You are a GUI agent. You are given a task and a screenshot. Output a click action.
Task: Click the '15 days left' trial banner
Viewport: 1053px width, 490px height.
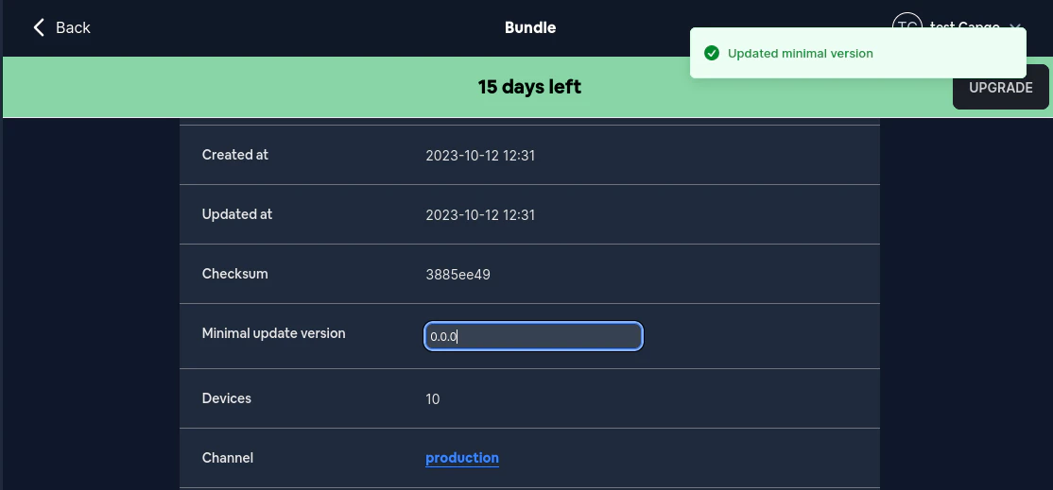click(x=529, y=87)
